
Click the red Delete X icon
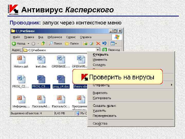(98, 44)
